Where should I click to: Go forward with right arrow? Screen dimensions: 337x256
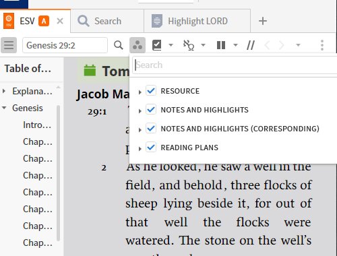click(x=281, y=45)
